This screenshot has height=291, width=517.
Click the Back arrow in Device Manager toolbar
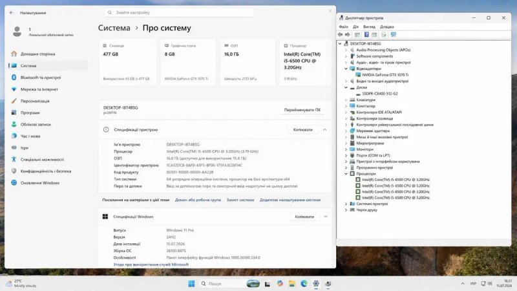[340, 35]
